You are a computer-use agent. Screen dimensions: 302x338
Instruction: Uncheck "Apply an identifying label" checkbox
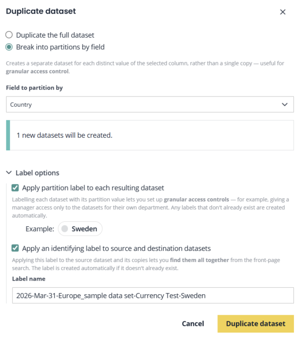pos(15,248)
